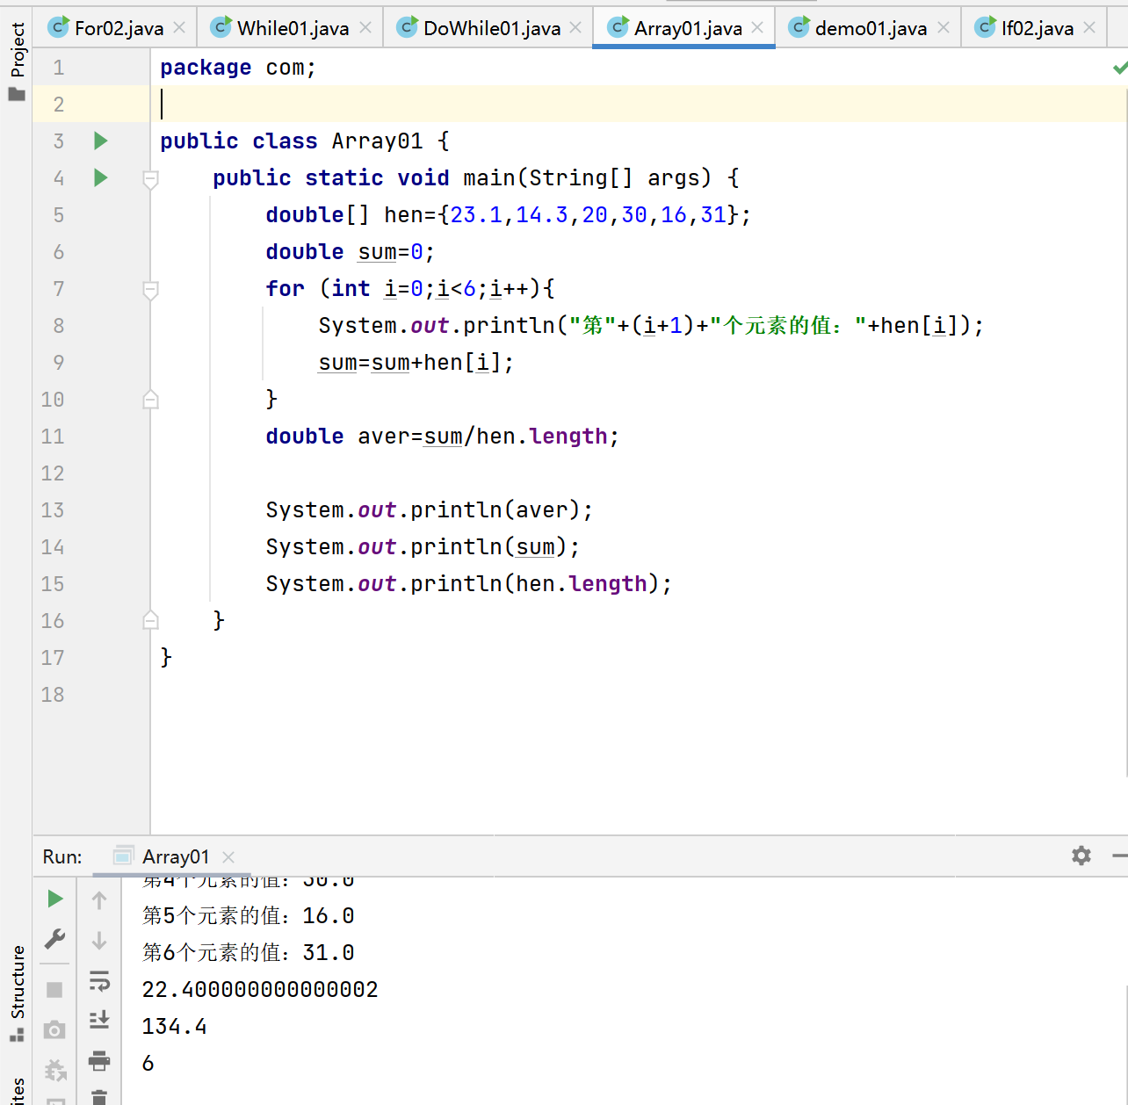Select the DoWhile01.java tab
Viewport: 1128px width, 1105px height.
point(488,28)
